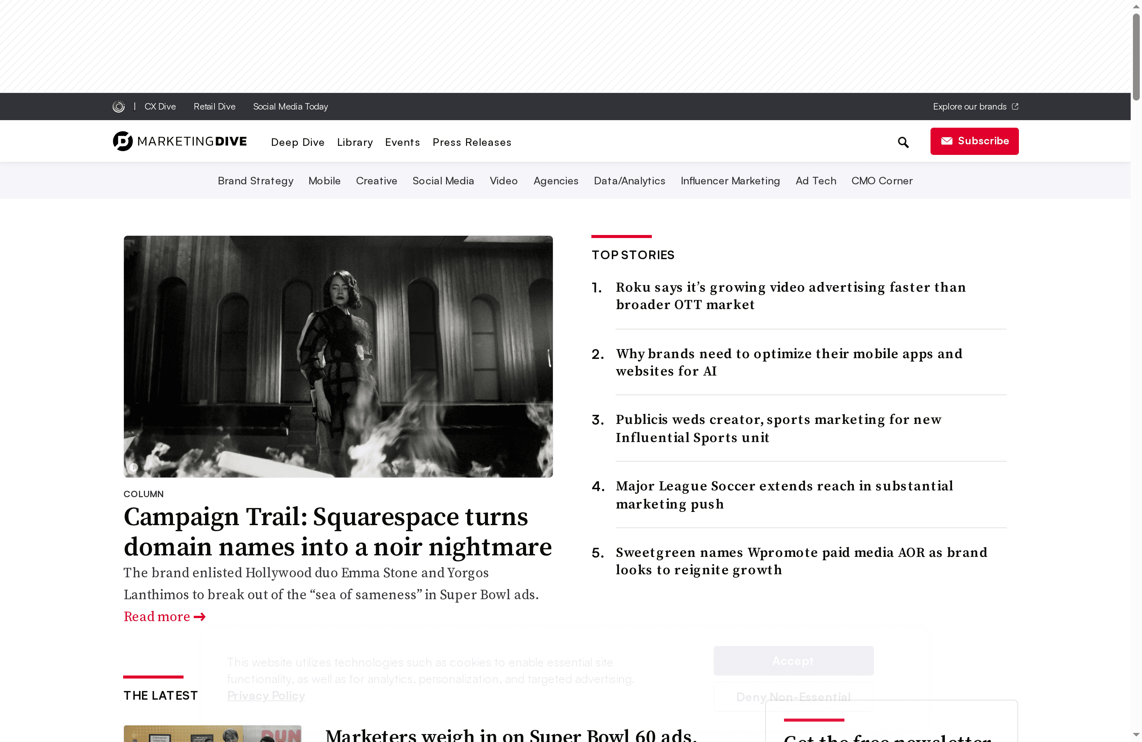The height and width of the screenshot is (742, 1142).
Task: Select the Influencer Marketing topic
Action: 730,181
